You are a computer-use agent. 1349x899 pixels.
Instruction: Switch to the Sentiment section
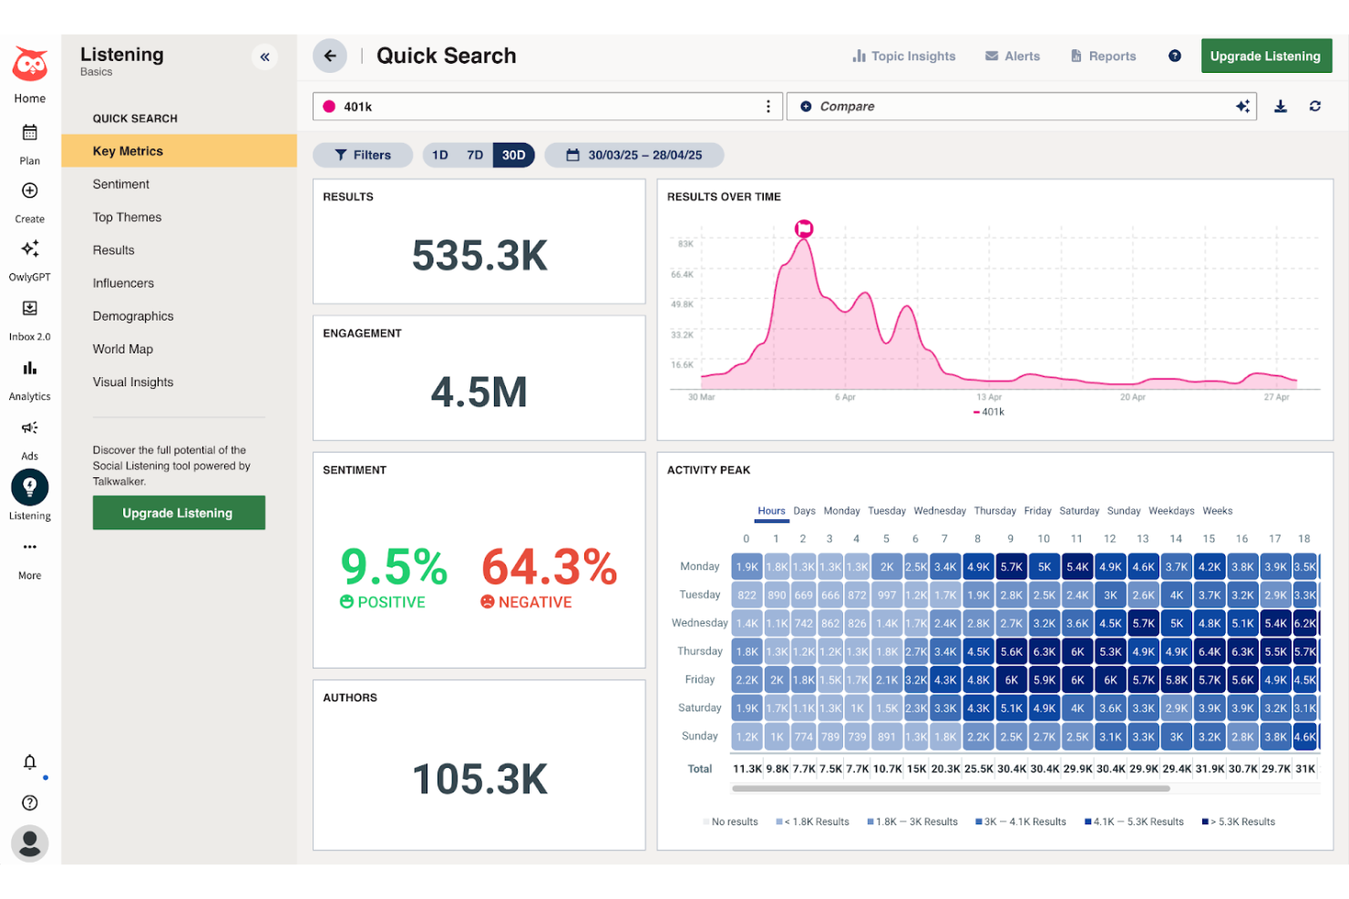pos(121,184)
